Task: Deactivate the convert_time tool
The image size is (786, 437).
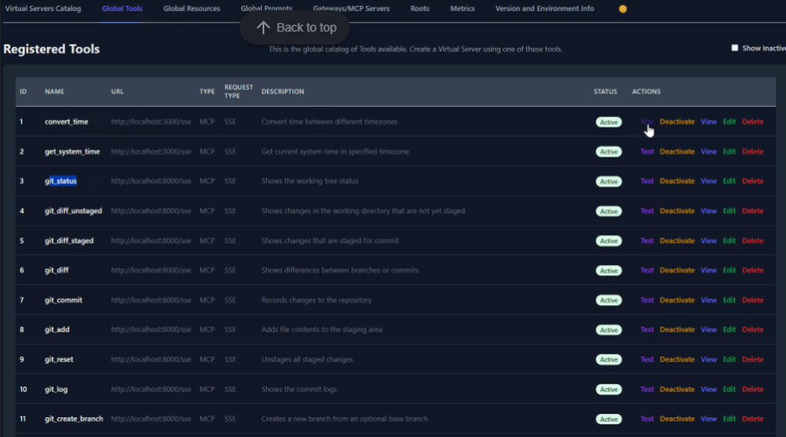Action: pos(677,122)
